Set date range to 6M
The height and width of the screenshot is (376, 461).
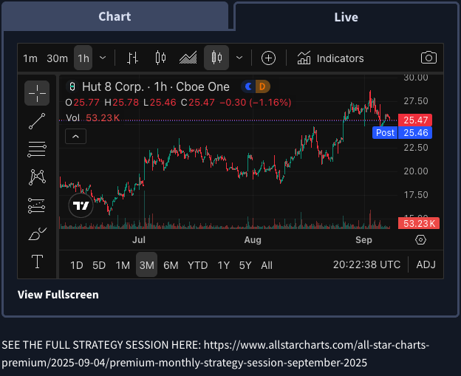171,265
